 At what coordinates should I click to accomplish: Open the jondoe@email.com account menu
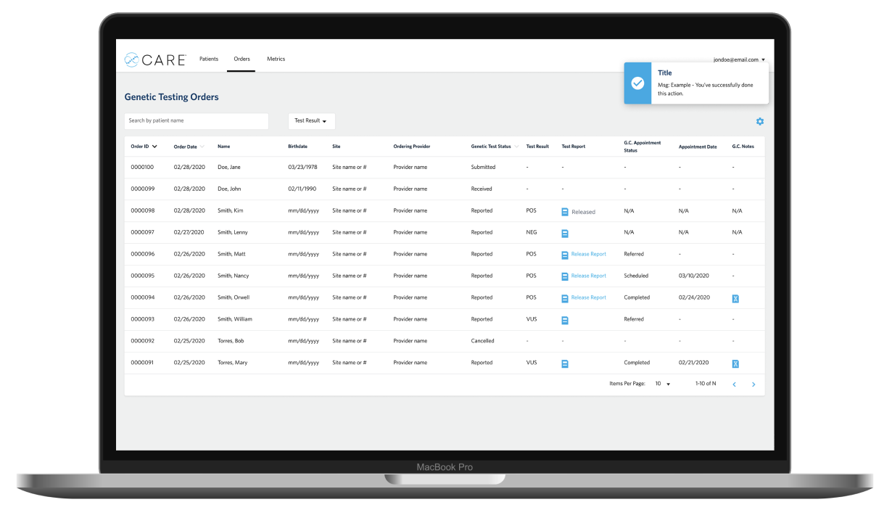tap(739, 59)
